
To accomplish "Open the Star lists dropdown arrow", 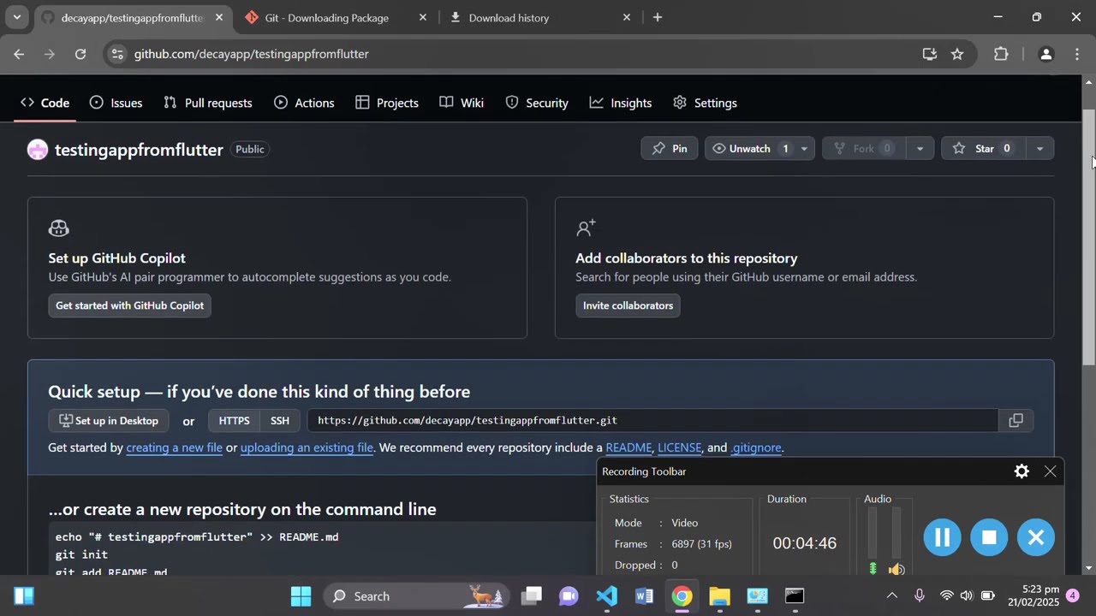I will [x=1039, y=149].
